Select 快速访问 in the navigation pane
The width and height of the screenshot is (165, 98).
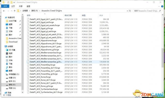point(11,18)
